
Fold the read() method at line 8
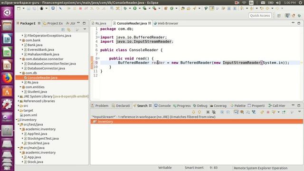coord(99,58)
